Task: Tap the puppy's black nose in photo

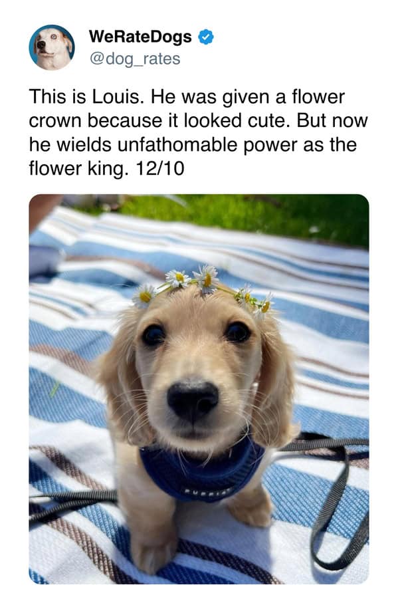Action: click(193, 400)
